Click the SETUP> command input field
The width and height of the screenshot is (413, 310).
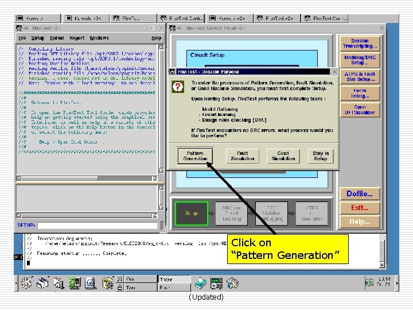point(98,226)
